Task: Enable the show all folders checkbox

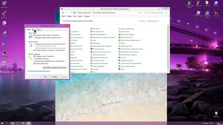Action: 34,59
